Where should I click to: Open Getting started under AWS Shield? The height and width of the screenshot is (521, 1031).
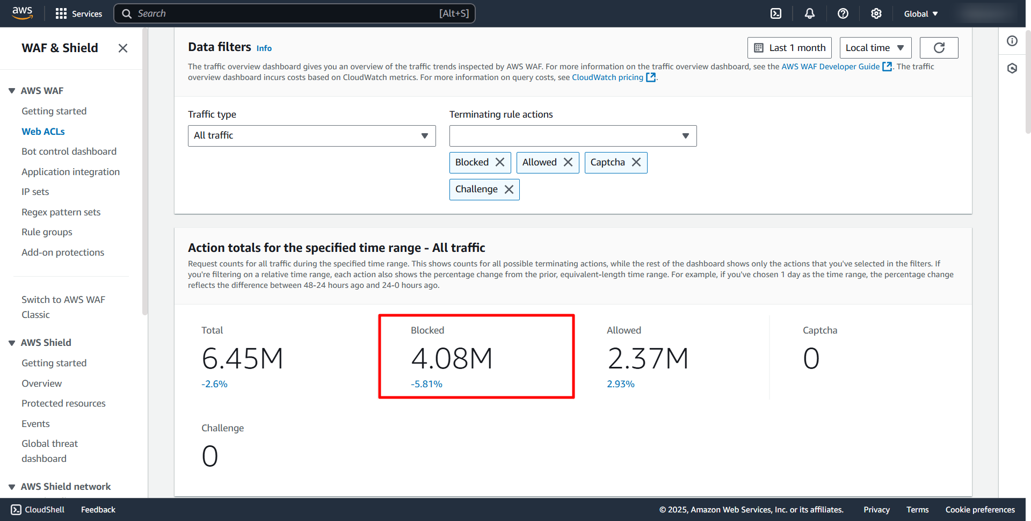[54, 363]
